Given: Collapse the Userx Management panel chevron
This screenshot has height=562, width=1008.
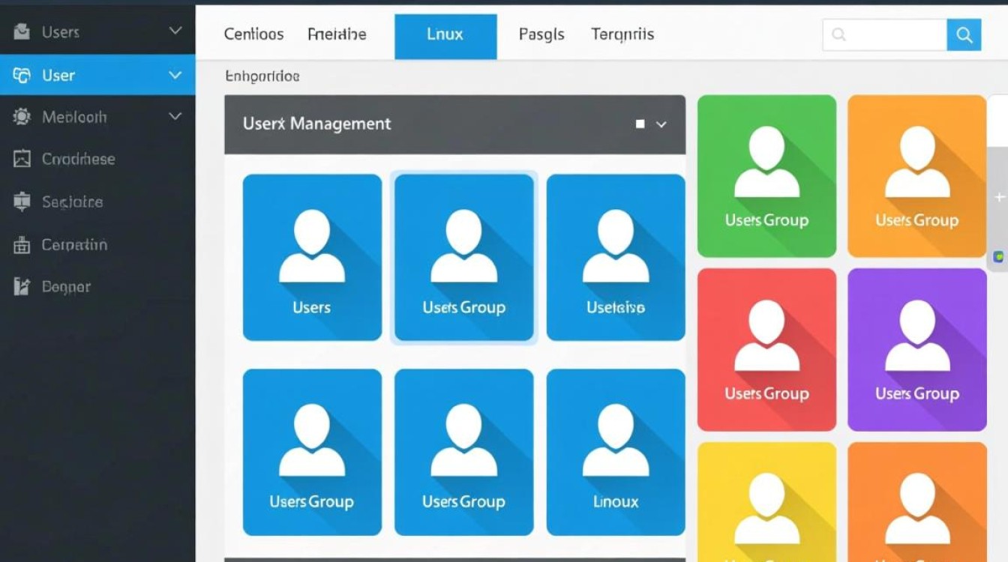Looking at the screenshot, I should pyautogui.click(x=661, y=124).
